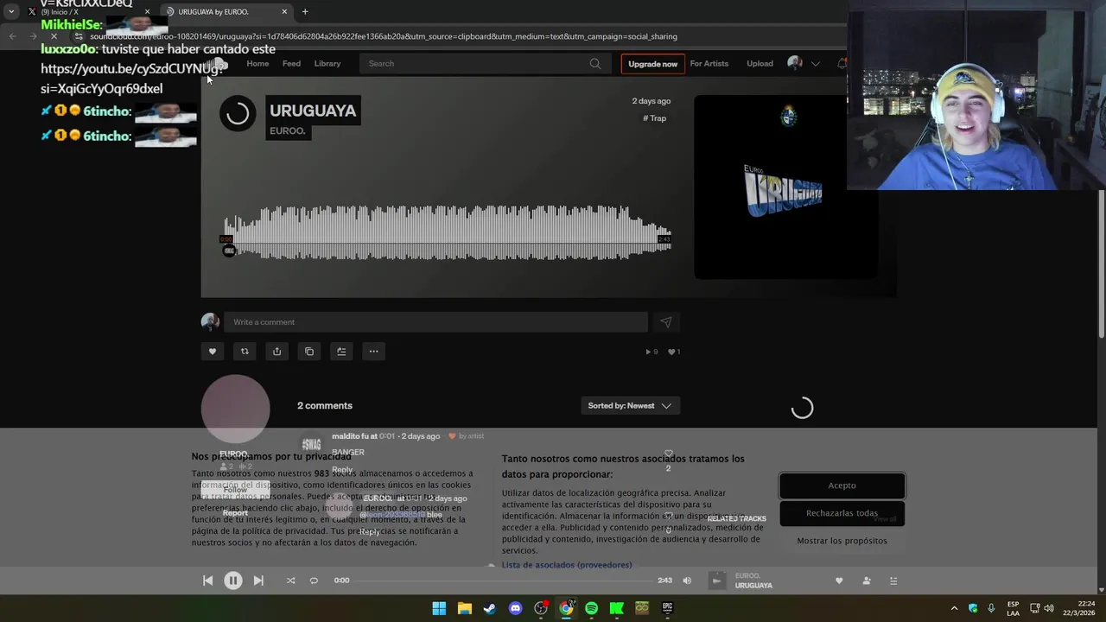Follow artist icon in the player bar

click(867, 581)
